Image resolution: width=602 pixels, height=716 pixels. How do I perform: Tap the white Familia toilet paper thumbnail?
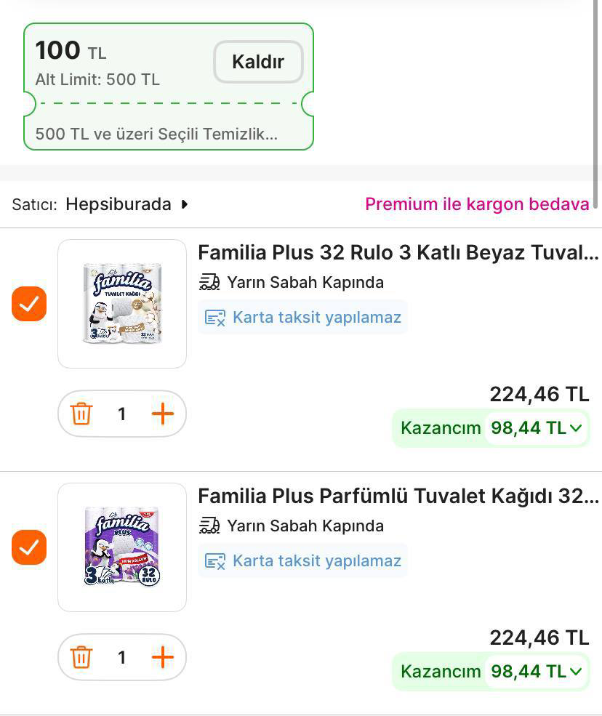click(122, 304)
